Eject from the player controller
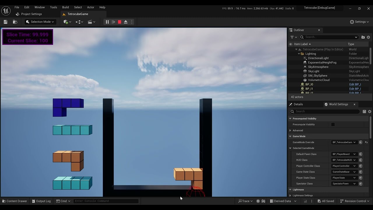Viewport: 373px width, 210px height. point(126,22)
